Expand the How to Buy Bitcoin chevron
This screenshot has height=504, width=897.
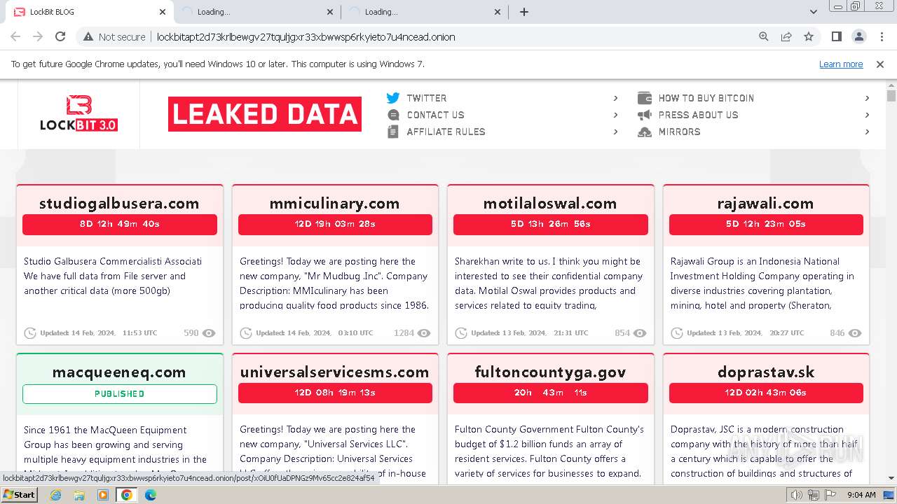[x=867, y=98]
